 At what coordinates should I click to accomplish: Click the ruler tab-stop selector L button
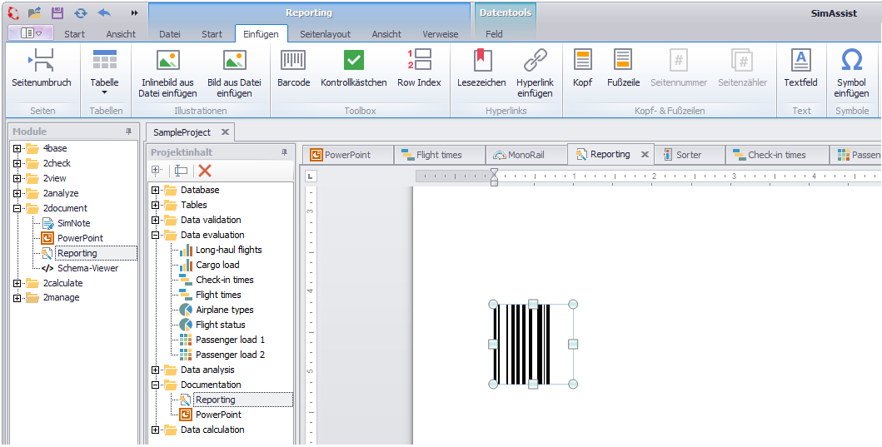click(x=310, y=176)
